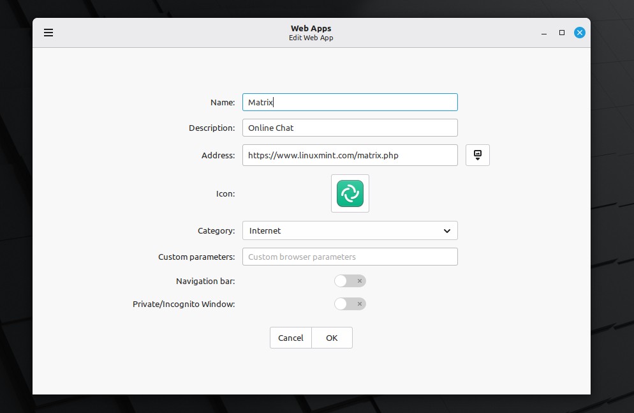Viewport: 634px width, 413px height.
Task: Click the Custom parameters text field
Action: click(350, 257)
